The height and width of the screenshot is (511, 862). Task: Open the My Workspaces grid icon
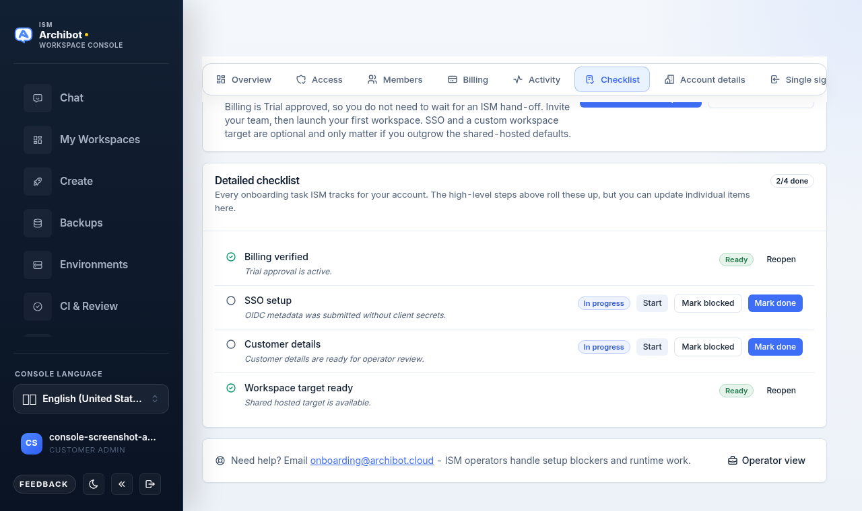point(38,140)
